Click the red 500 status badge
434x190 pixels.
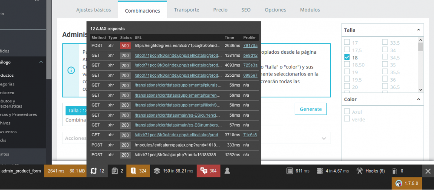point(125,46)
